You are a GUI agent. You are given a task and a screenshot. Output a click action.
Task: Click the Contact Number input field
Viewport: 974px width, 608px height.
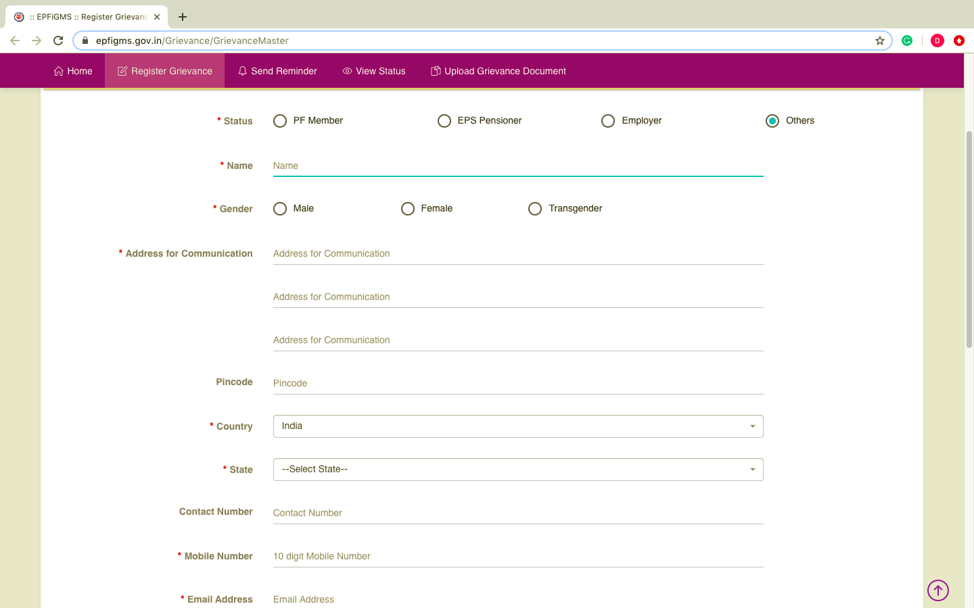518,513
